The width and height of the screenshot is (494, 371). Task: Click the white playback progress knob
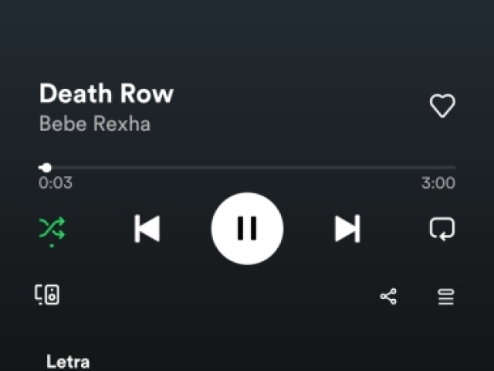tap(46, 168)
